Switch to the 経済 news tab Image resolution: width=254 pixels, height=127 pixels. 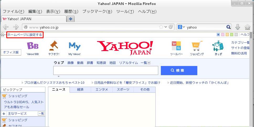coord(80,90)
